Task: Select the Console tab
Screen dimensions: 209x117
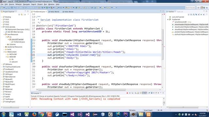Action: point(36,93)
